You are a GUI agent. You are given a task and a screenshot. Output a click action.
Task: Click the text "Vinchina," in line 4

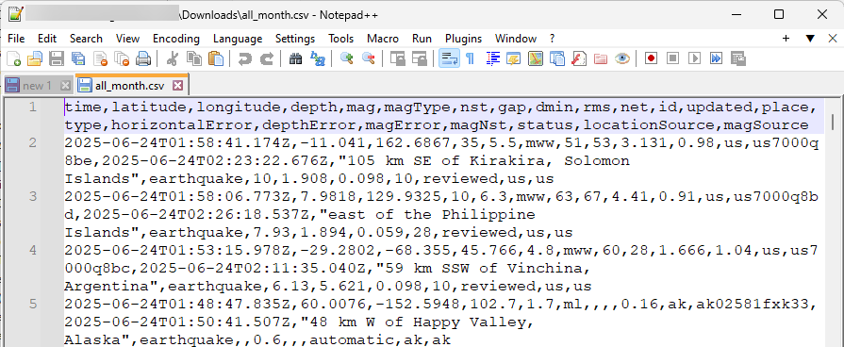(x=550, y=268)
